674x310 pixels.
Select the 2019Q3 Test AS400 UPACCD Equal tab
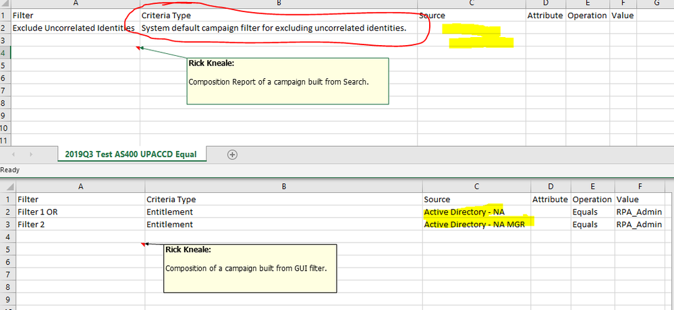tap(131, 154)
